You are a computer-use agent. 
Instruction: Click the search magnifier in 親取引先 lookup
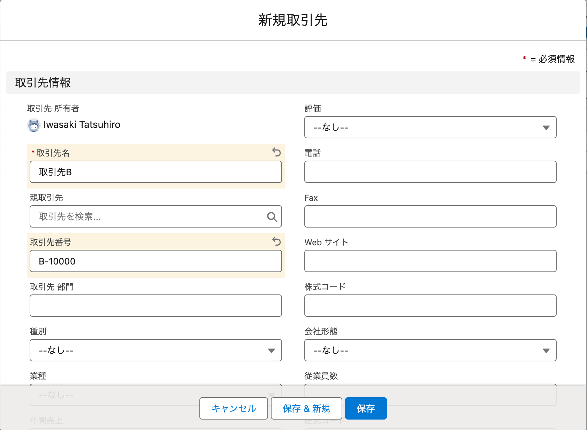click(272, 217)
